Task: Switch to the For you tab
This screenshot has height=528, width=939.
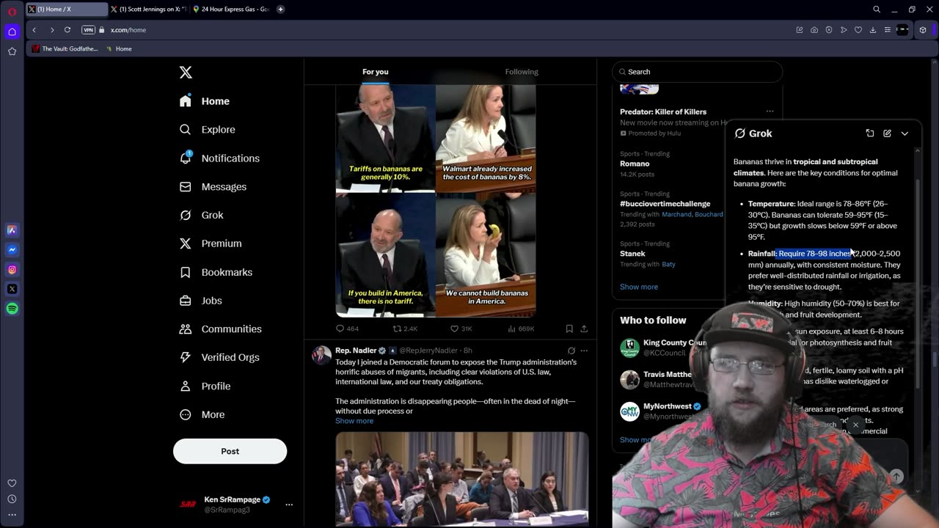Action: 376,72
